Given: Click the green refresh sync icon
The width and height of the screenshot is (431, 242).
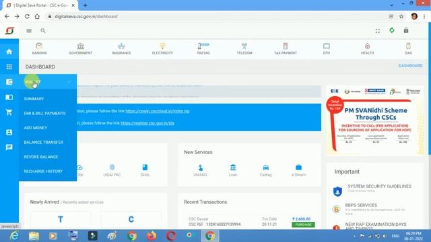Looking at the screenshot, I should point(392,30).
